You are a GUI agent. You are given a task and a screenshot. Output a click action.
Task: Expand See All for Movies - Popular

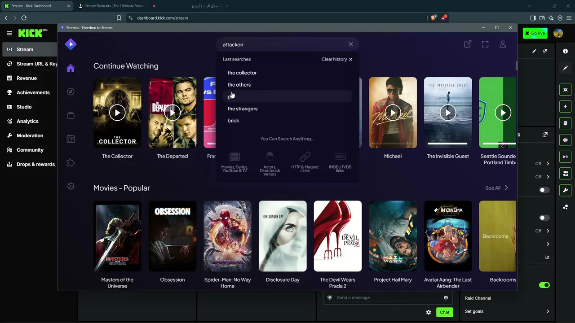click(496, 188)
